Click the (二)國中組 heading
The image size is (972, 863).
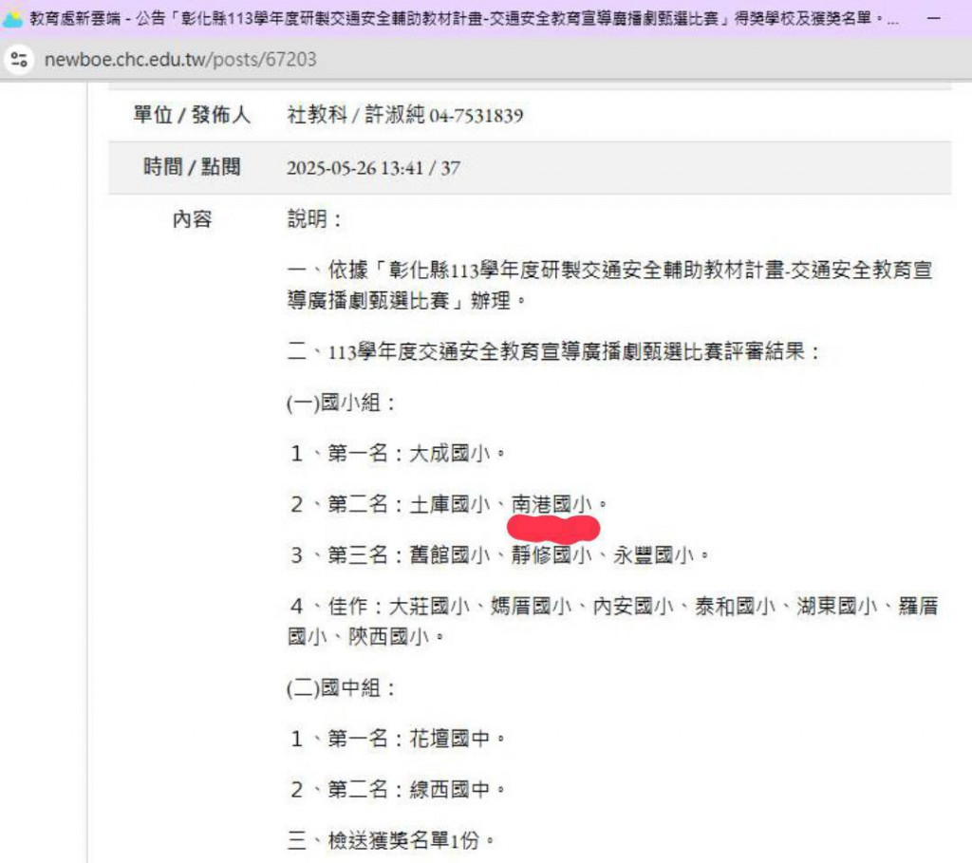coord(341,687)
